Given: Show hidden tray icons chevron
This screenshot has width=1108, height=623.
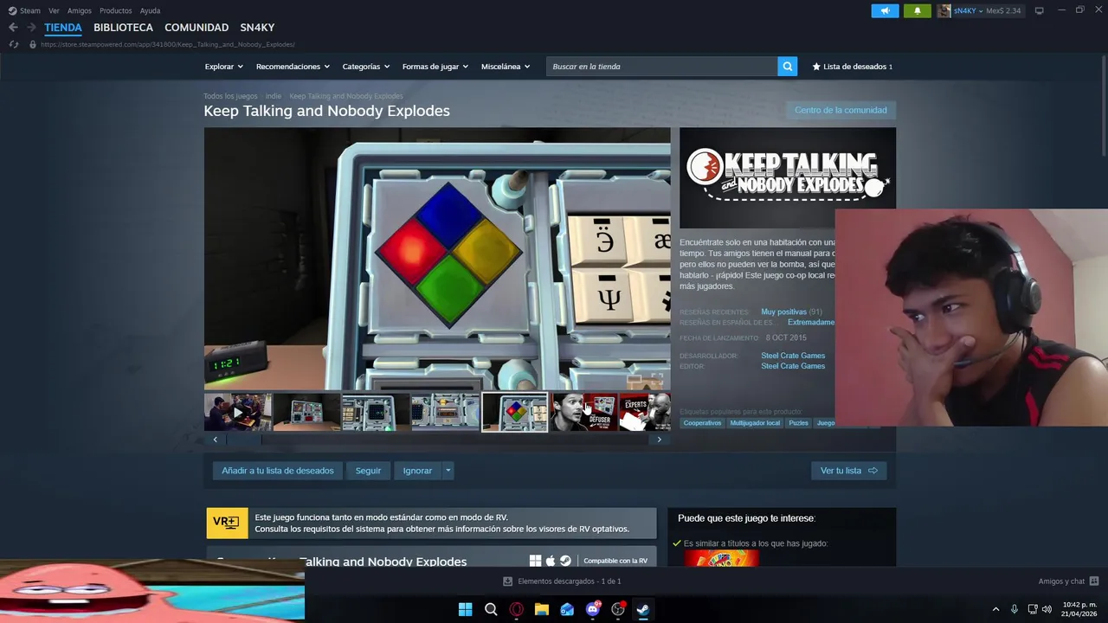Looking at the screenshot, I should [995, 609].
